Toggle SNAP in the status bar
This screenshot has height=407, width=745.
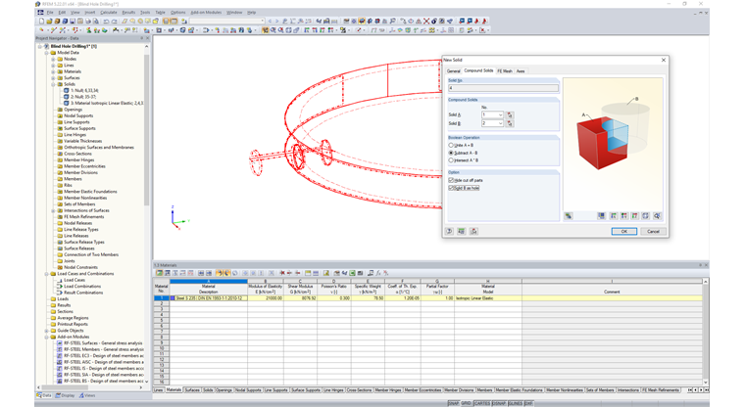tap(453, 403)
